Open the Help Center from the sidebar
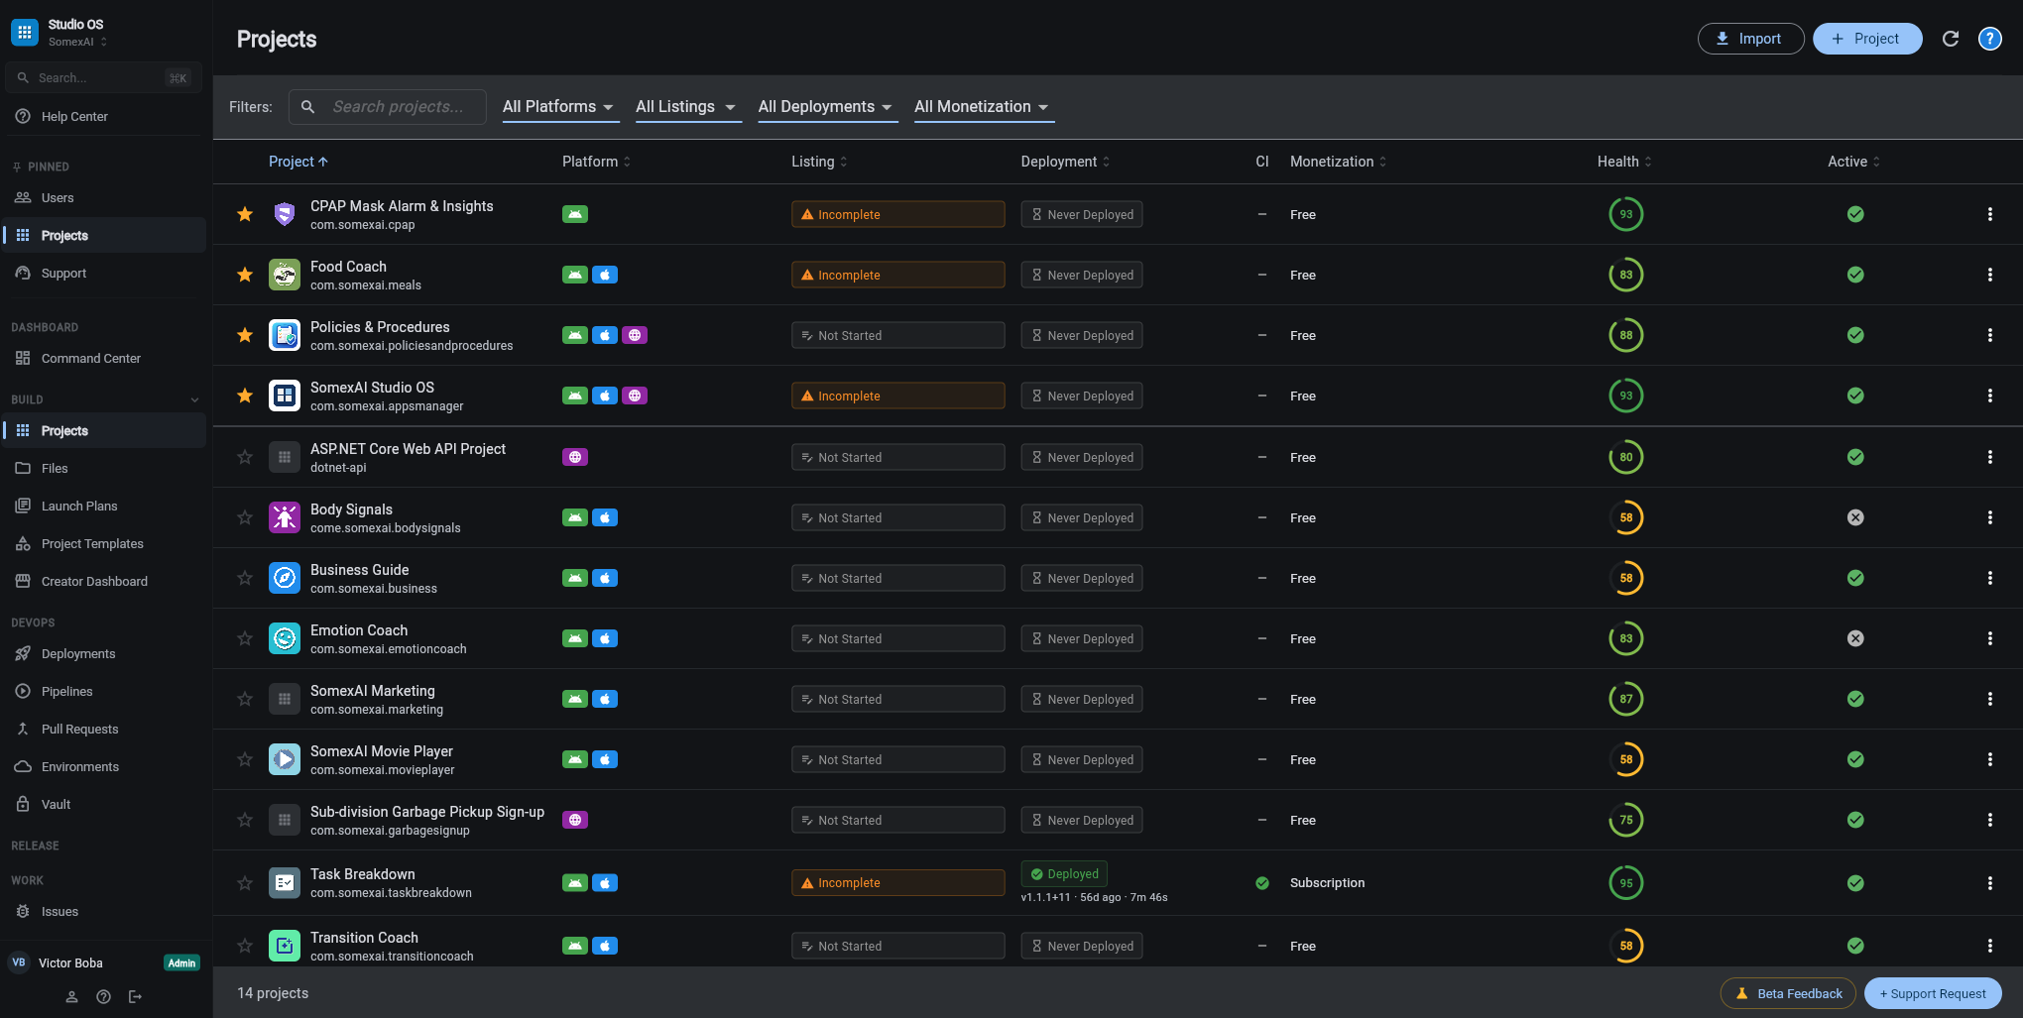Screen dimensions: 2023x1018 coord(73,116)
